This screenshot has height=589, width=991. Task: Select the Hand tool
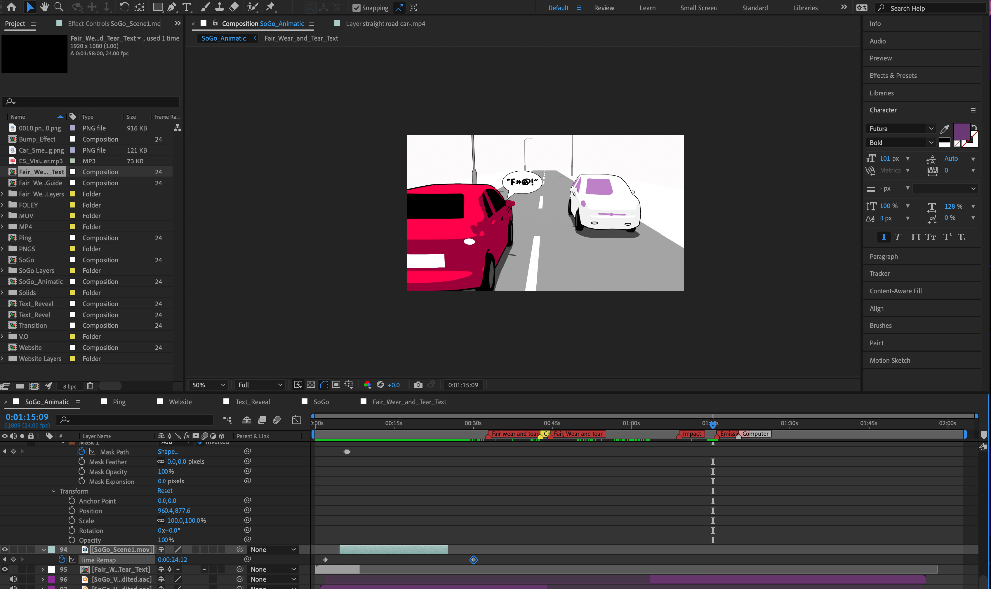[45, 7]
